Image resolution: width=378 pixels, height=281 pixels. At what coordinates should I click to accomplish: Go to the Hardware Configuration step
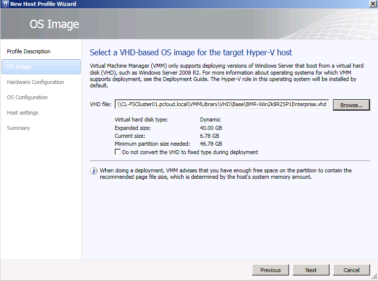click(36, 82)
